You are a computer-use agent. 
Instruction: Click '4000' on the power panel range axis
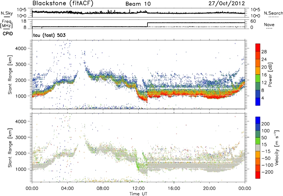21,48
